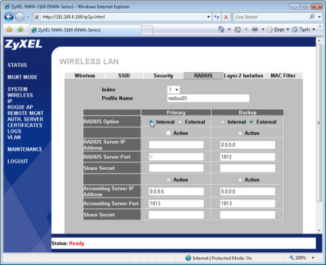Click Backup RADIUS Server Port field

pyautogui.click(x=247, y=157)
